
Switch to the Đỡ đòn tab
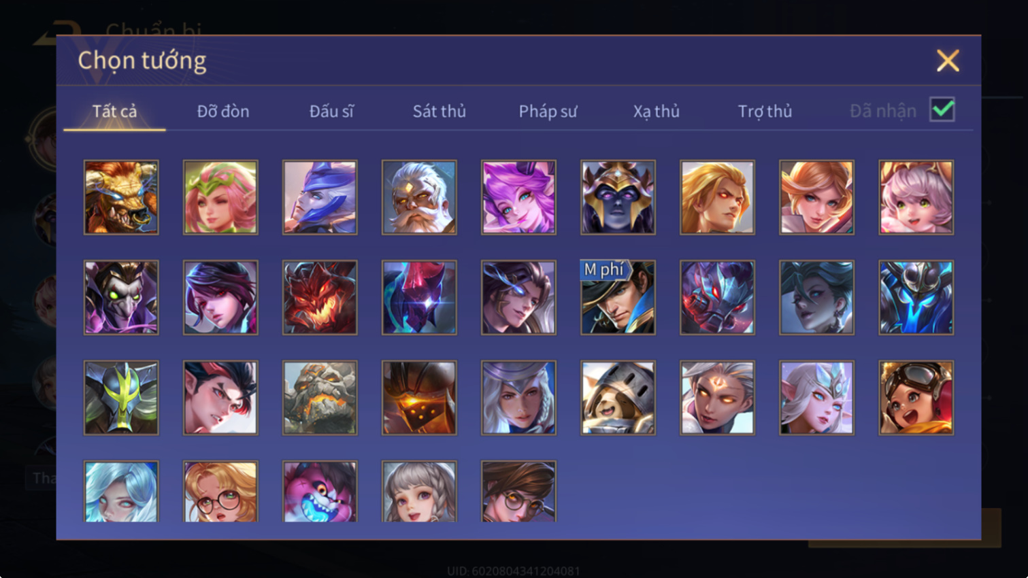pos(223,111)
